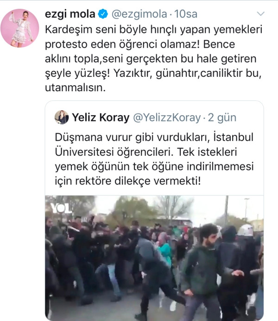This screenshot has height=321, width=278.
Task: Open the Yeliz Koray display name
Action: tap(101, 118)
